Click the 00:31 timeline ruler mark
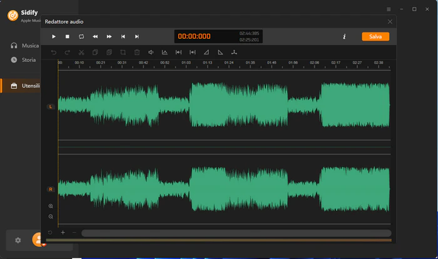 (122, 63)
